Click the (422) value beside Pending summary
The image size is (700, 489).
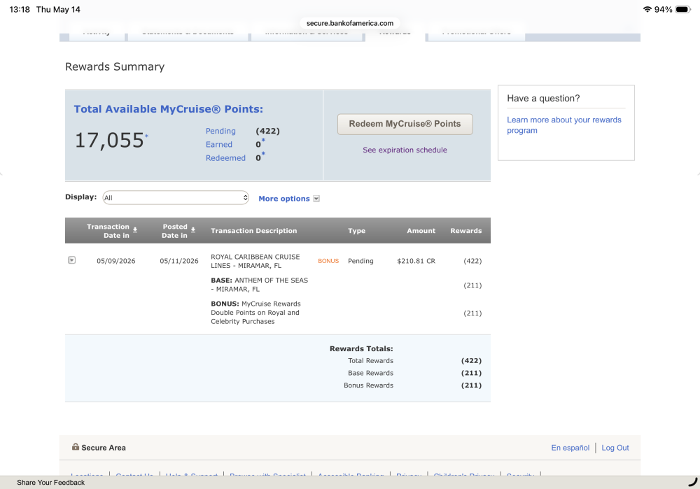[268, 131]
